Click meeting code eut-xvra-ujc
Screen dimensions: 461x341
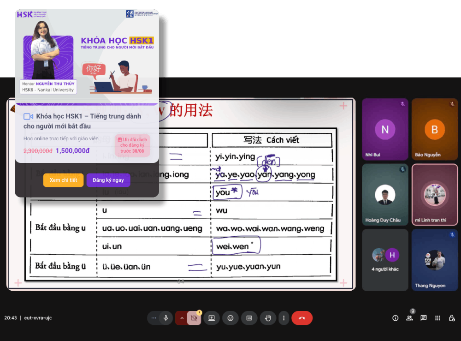click(38, 318)
